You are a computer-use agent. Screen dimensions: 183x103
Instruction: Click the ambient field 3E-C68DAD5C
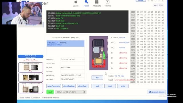click(72, 79)
